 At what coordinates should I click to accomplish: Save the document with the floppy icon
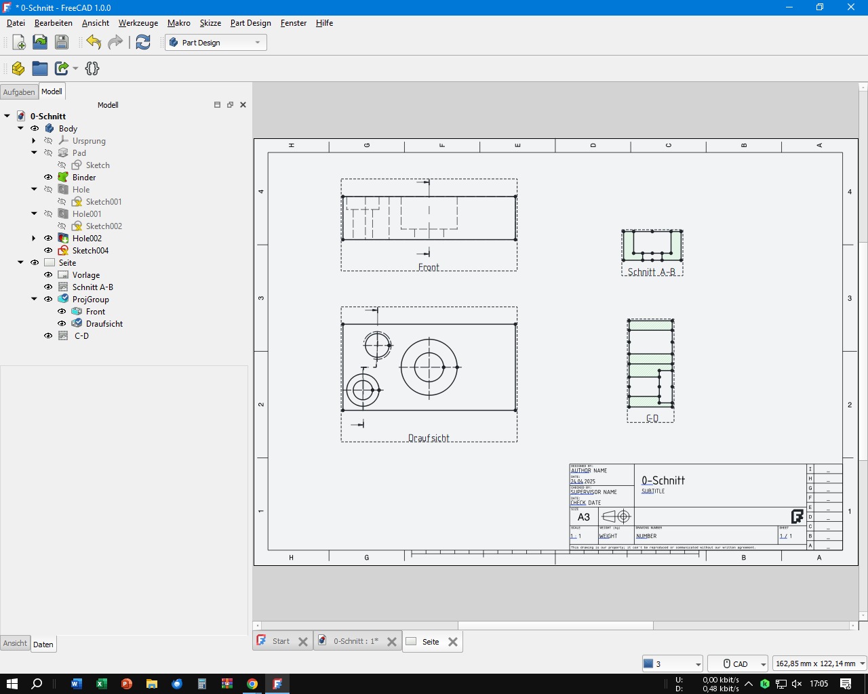62,42
